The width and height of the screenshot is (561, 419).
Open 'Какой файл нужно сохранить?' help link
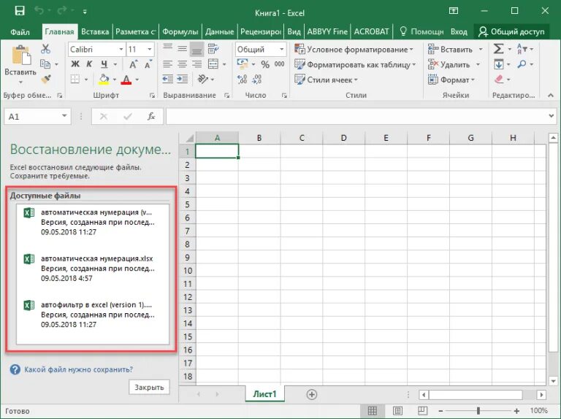click(78, 369)
